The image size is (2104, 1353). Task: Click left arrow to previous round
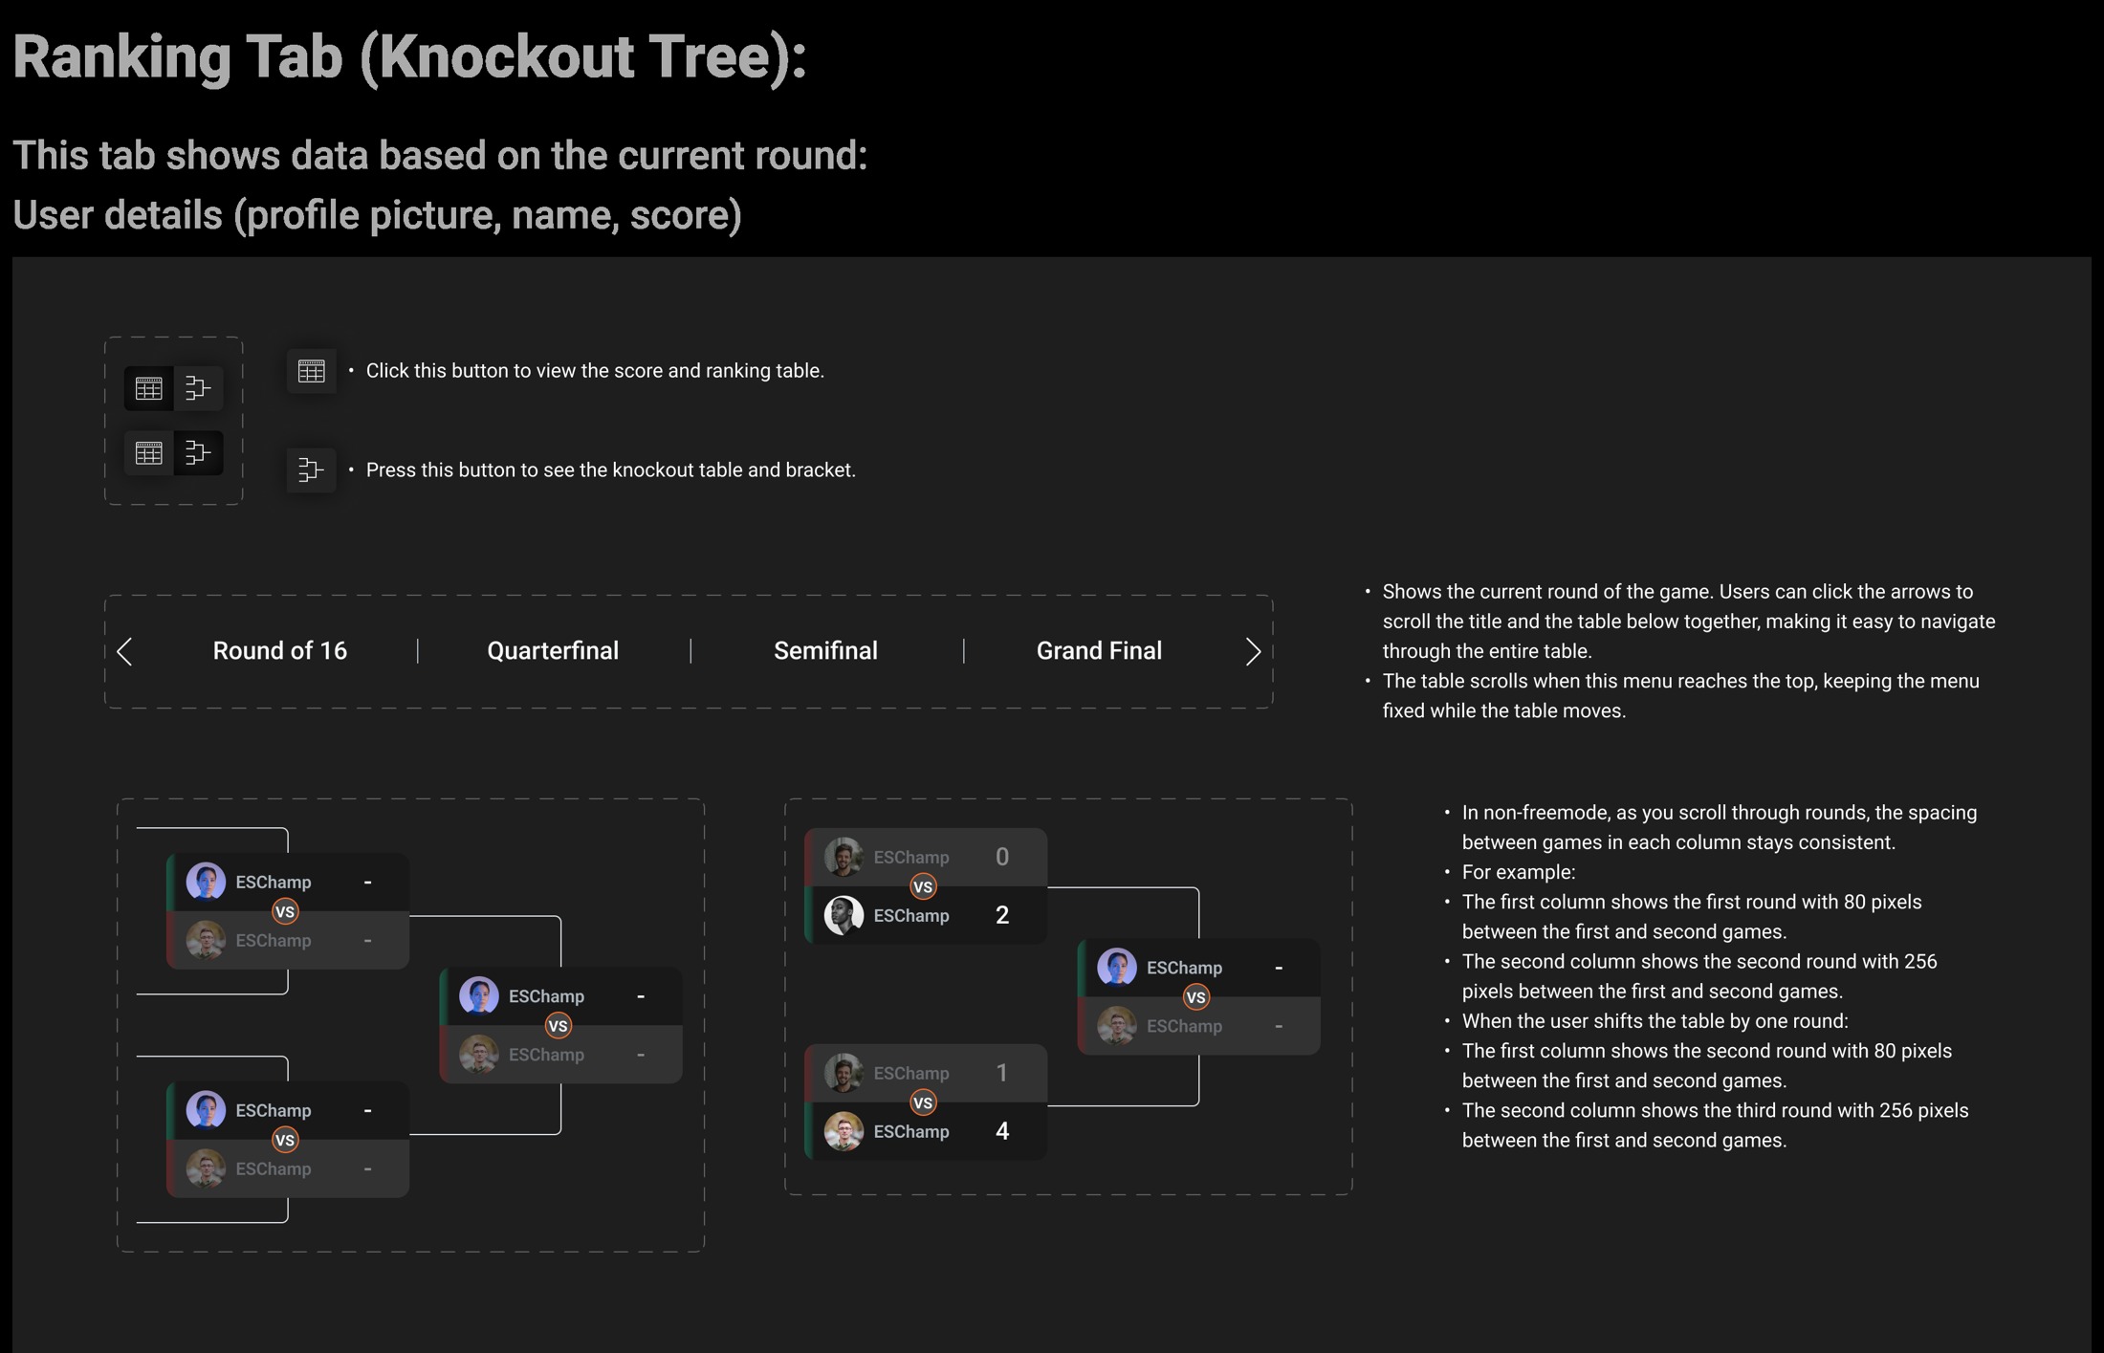coord(124,652)
